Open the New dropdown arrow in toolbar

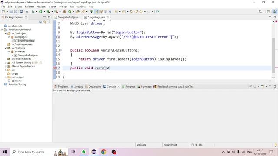click(7, 12)
